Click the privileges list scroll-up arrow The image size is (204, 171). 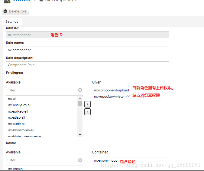(x=80, y=98)
